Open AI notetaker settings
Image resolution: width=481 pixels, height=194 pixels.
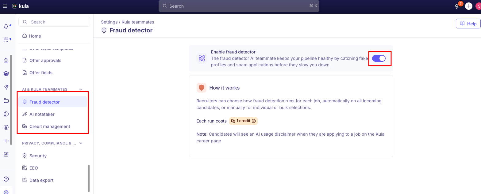(52, 114)
